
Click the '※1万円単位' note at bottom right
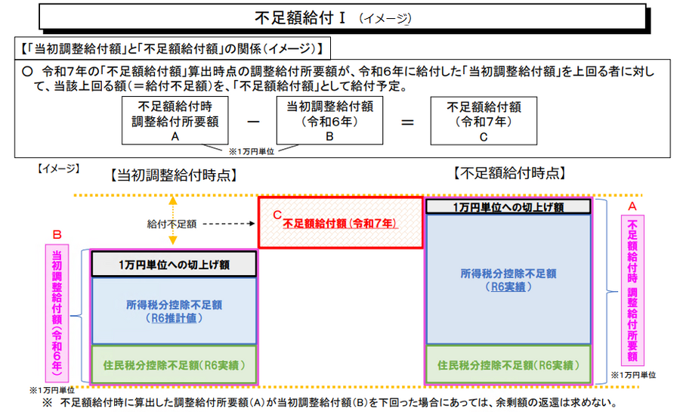point(634,375)
